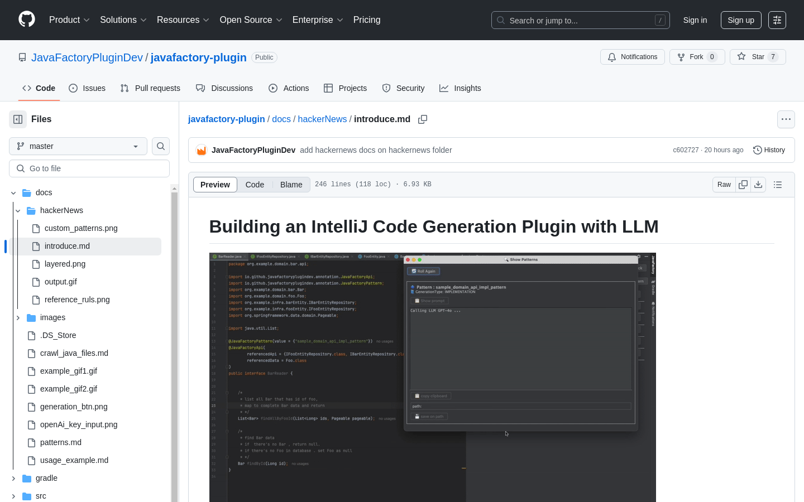Image resolution: width=804 pixels, height=502 pixels.
Task: Collapse the hackerNews folder chevron
Action: tap(18, 210)
